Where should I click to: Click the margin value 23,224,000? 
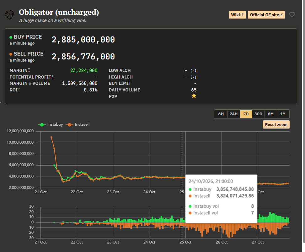click(84, 70)
